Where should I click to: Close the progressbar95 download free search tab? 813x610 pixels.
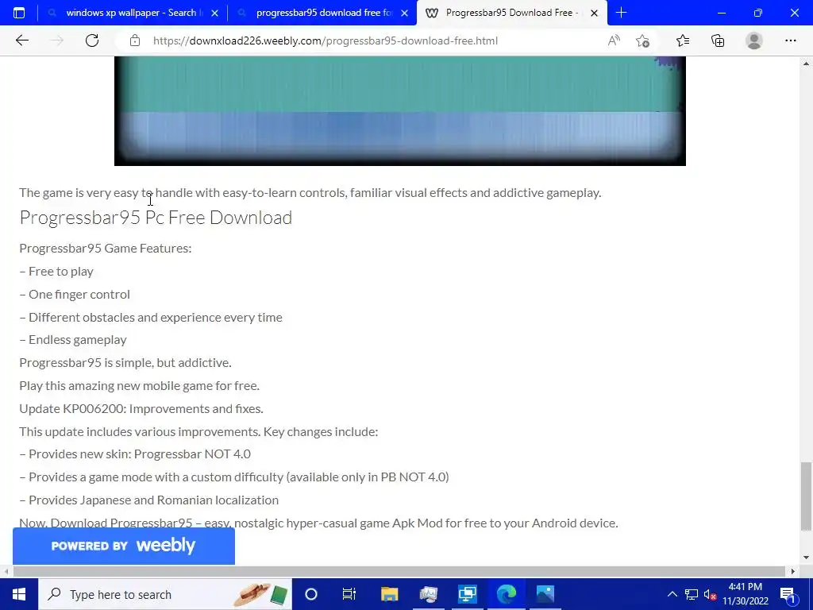click(404, 13)
